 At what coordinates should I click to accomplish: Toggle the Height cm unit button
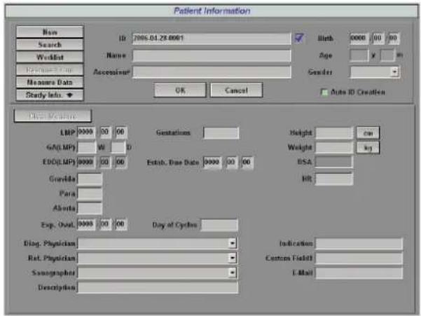368,133
